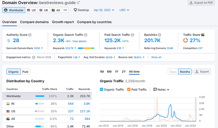Click the up arrow next to Semrush Domain Rank
Image resolution: width=218 pixels, height=128 pixels.
42,48
